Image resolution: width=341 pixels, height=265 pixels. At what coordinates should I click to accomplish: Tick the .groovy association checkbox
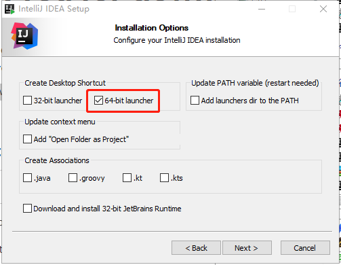click(73, 178)
